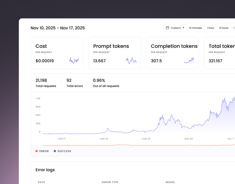The width and height of the screenshot is (235, 184).
Task: Choose the 6 hours time range
Action: point(224,28)
